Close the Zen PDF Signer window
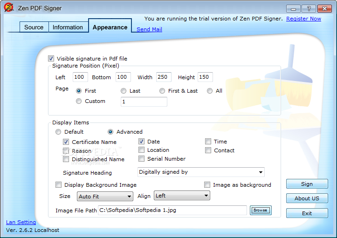 (324, 9)
